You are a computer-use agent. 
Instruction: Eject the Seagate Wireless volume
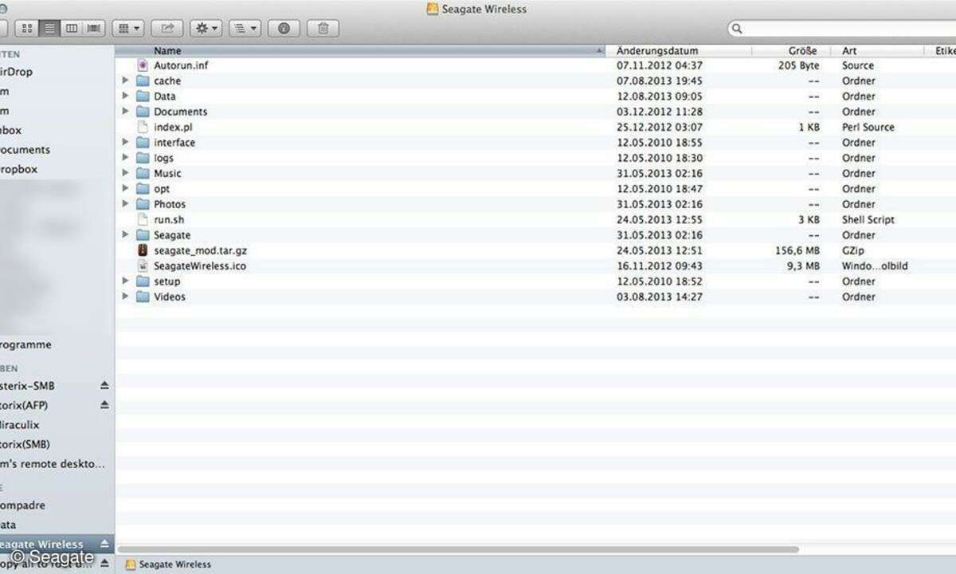(x=104, y=544)
